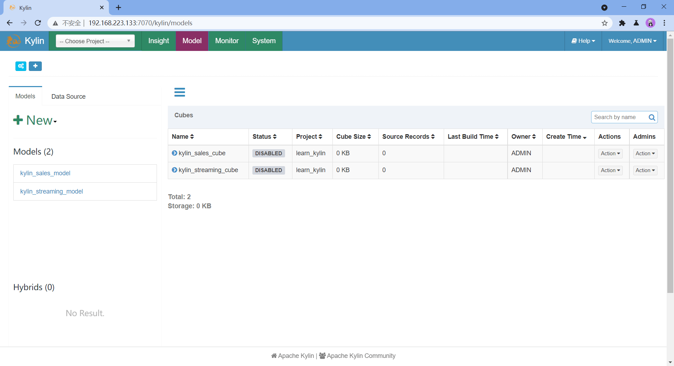
Task: Visit the Apache Kylin footer link
Action: coord(292,356)
